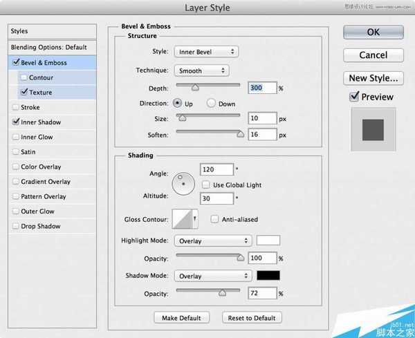Click the black Shadow Mode color swatch
Viewport: 415px width, 338px height.
pyautogui.click(x=268, y=275)
